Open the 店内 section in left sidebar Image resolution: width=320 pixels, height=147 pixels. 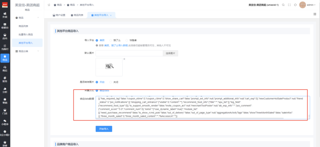pos(5,37)
